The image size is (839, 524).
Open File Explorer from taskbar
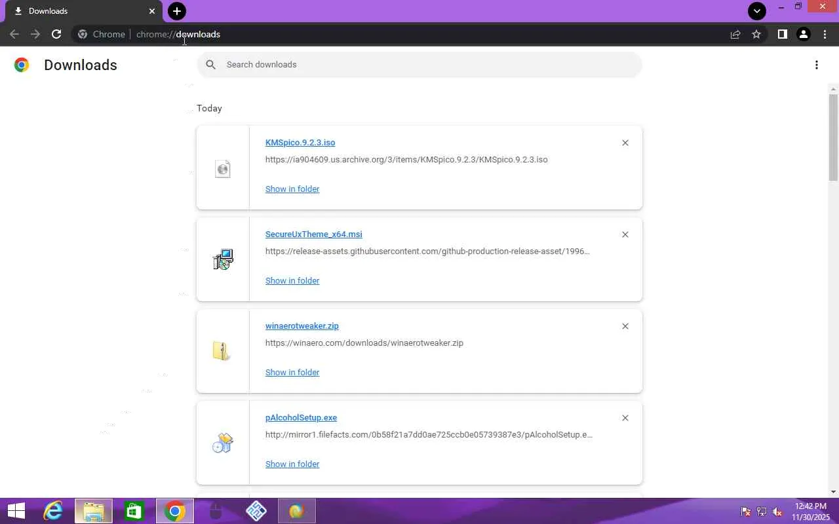tap(94, 511)
